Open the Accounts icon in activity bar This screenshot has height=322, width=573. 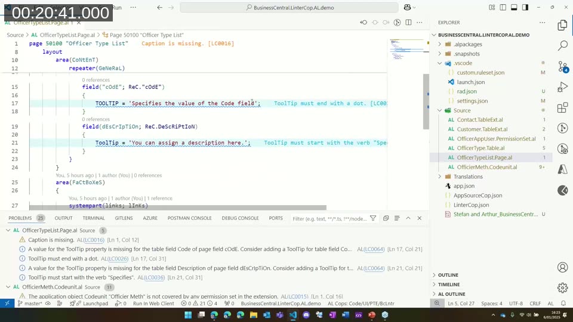(x=562, y=267)
